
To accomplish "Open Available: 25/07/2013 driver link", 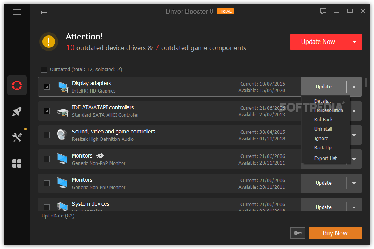I will [x=262, y=115].
